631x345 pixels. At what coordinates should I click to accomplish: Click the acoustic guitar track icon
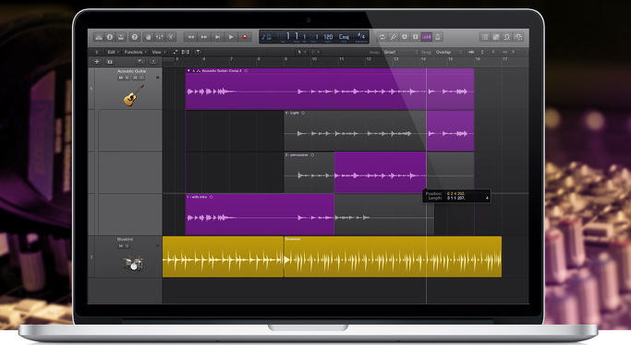click(x=133, y=95)
